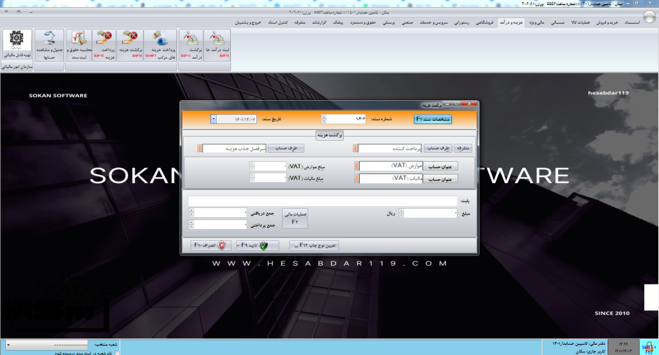Click the پرداخت کننده input field
659x355 pixels.
(389, 148)
